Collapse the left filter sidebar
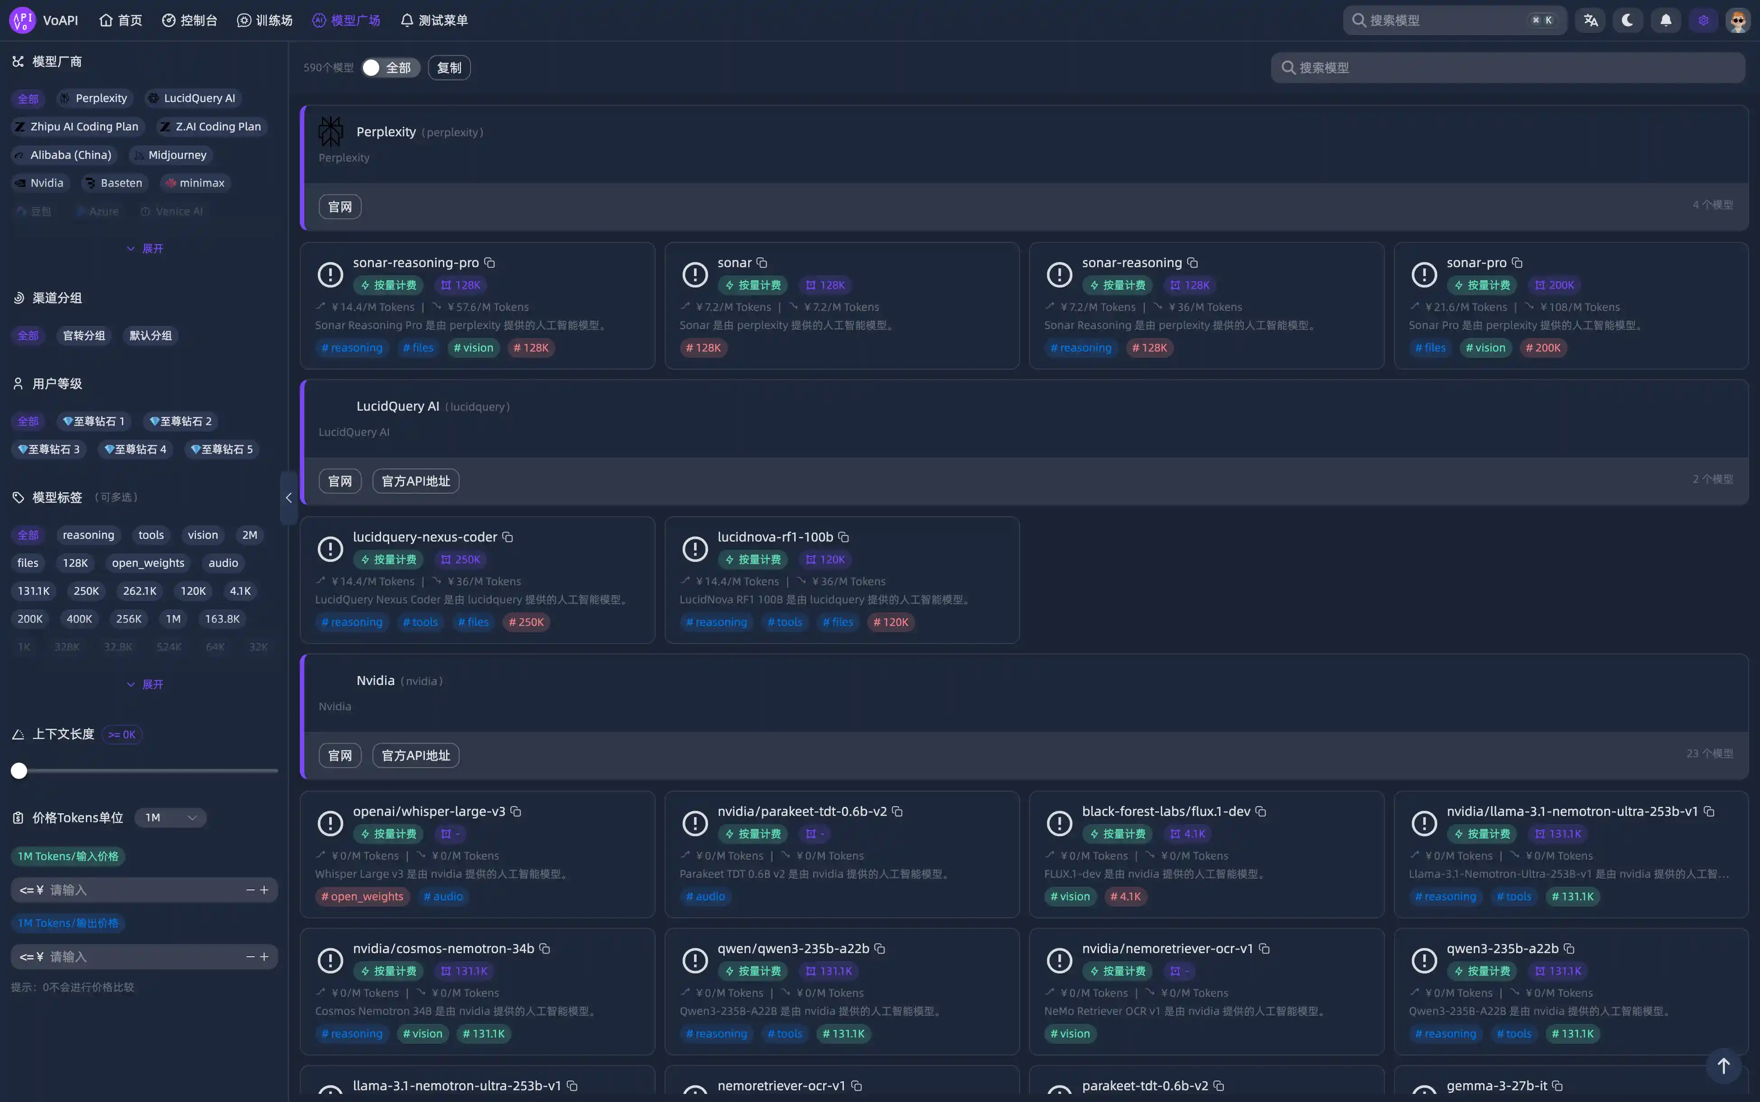This screenshot has height=1102, width=1760. coord(289,497)
